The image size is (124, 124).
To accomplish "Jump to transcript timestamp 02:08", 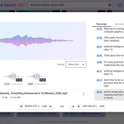I will (x=99, y=62).
